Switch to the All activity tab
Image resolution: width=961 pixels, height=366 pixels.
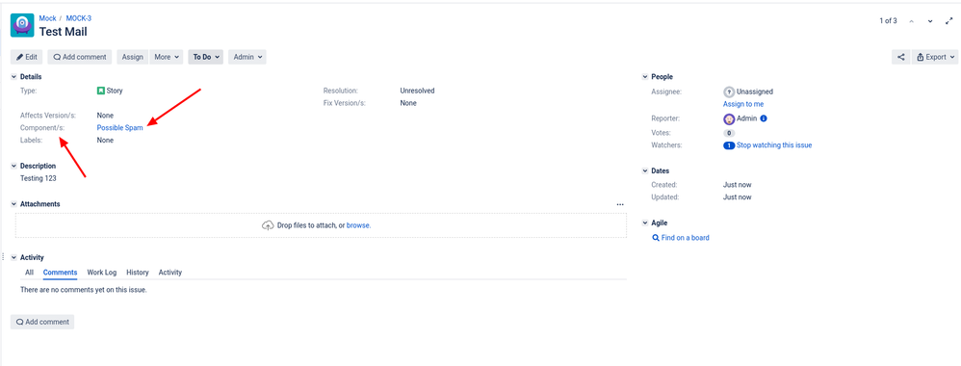click(x=30, y=273)
